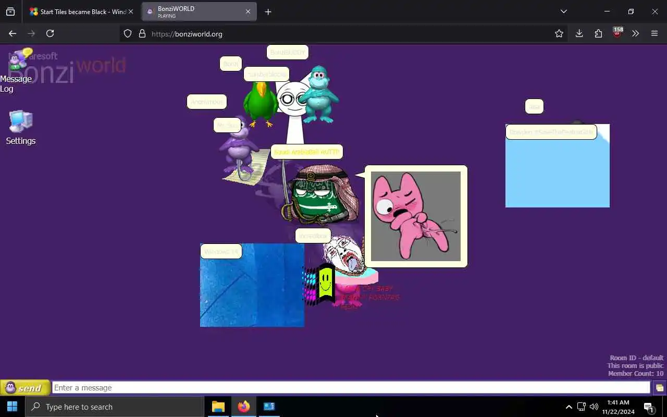Open the Extensions puzzle icon
The width and height of the screenshot is (667, 417).
coord(598,33)
